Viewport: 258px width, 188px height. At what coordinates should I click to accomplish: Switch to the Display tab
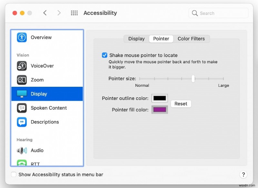click(x=136, y=39)
